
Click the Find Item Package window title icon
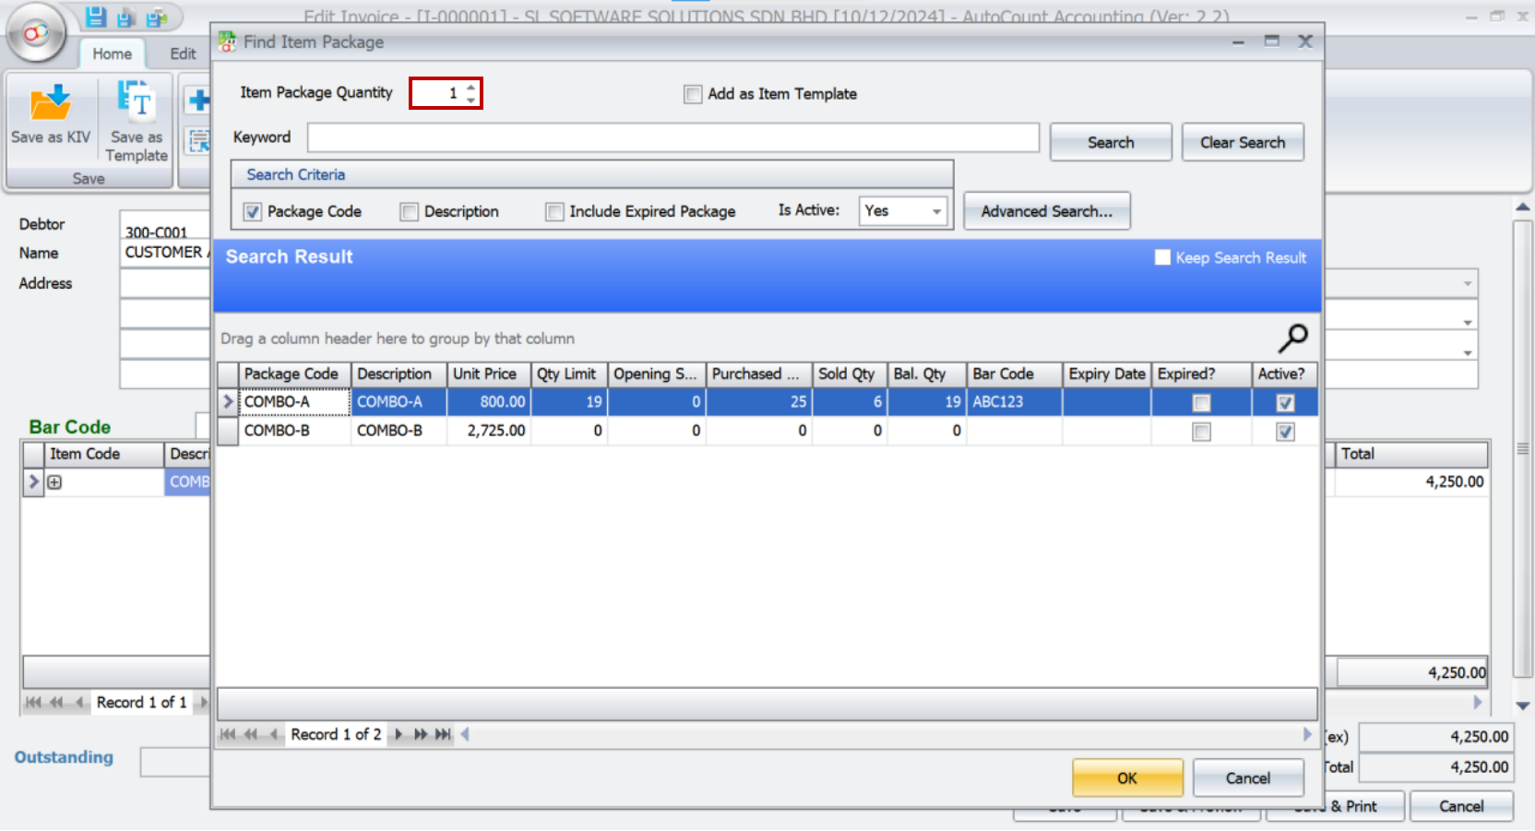point(227,42)
